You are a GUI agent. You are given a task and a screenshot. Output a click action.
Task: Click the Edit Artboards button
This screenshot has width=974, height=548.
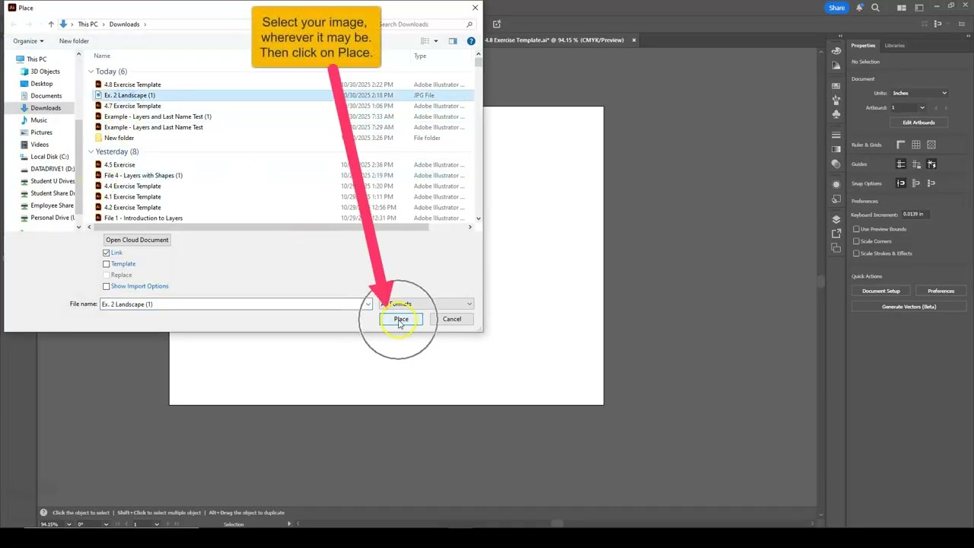918,123
